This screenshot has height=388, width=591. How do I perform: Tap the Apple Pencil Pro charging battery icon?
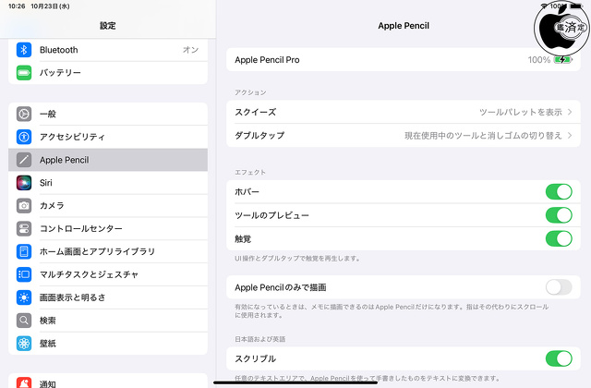click(x=562, y=59)
